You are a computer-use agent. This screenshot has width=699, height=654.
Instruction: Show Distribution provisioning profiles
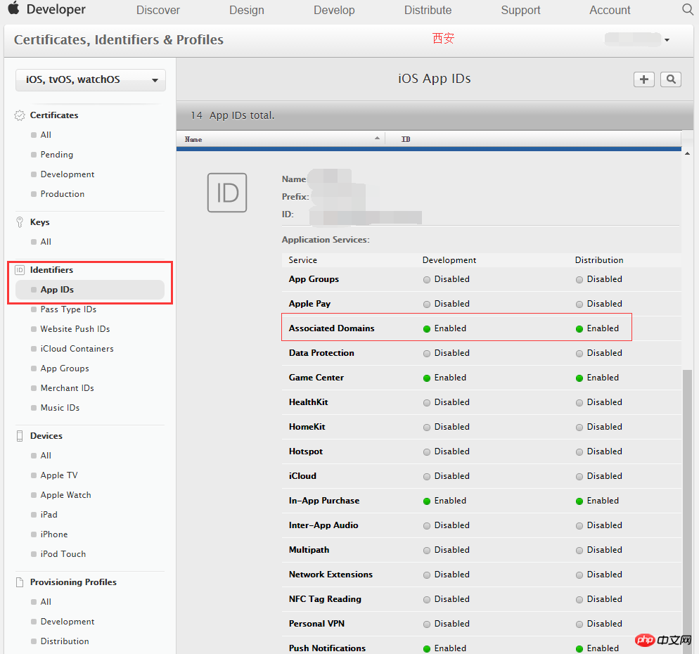tap(65, 641)
